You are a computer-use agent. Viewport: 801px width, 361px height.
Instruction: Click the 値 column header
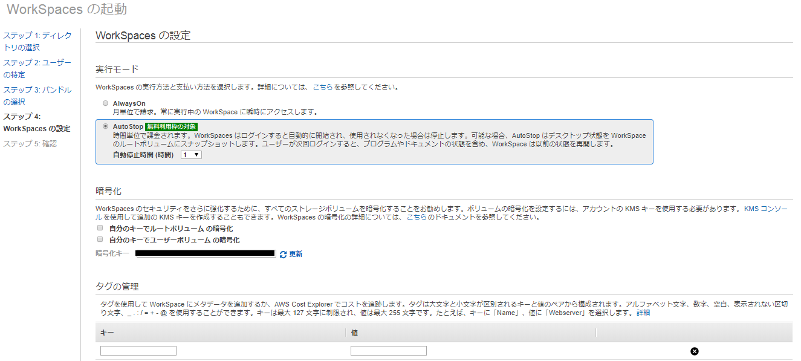coord(354,333)
